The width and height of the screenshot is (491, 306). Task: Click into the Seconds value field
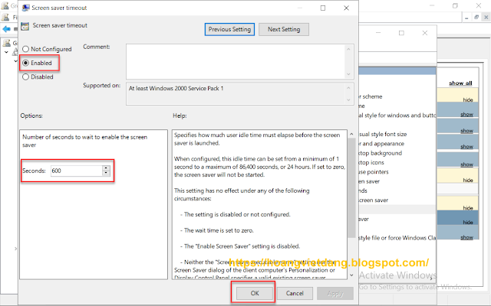[x=77, y=171]
